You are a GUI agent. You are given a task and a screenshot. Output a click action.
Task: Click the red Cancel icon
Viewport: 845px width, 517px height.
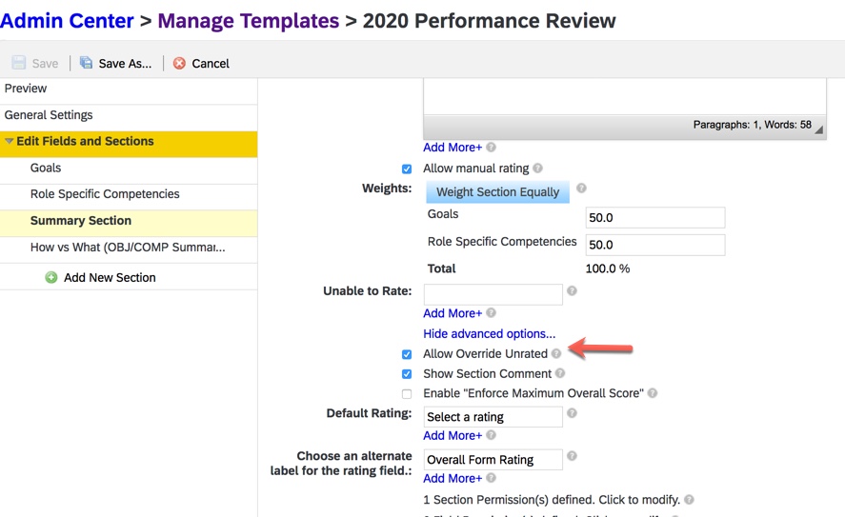[179, 63]
